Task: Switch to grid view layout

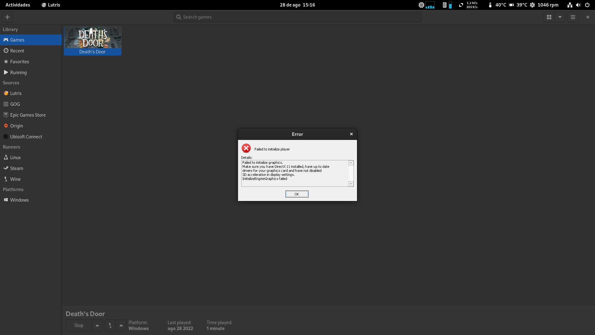Action: (549, 17)
